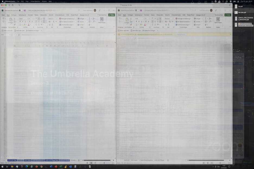Open the Einfügen ribbon tab in left Excel window
This screenshot has width=254, height=169.
(x=14, y=15)
